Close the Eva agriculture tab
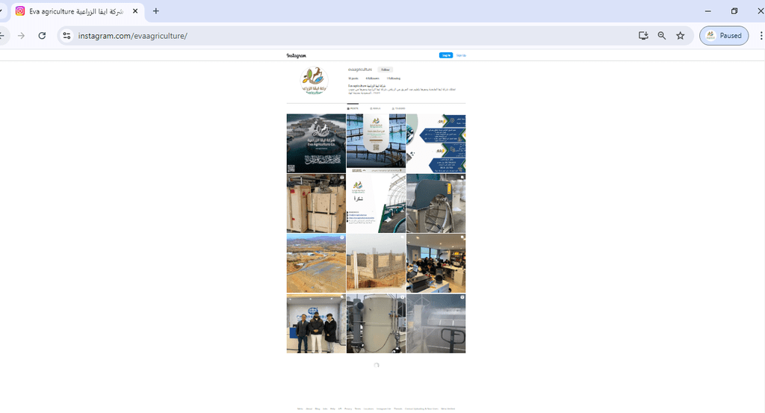Viewport: 765px width, 413px height. point(135,10)
